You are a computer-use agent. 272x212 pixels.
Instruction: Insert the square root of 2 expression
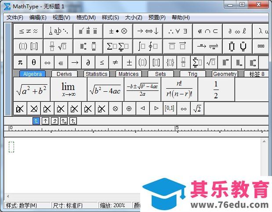coord(197,108)
